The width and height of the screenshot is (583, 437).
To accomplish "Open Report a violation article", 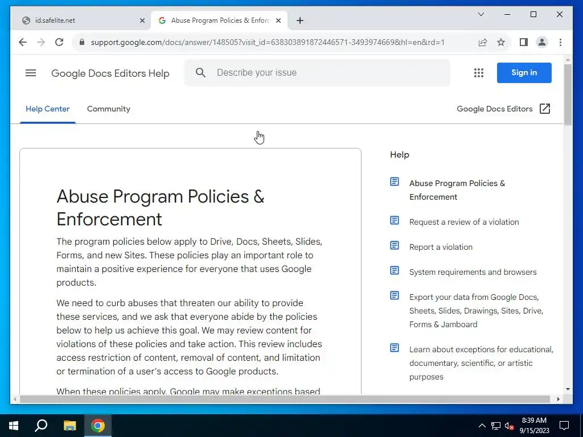I will (x=441, y=247).
